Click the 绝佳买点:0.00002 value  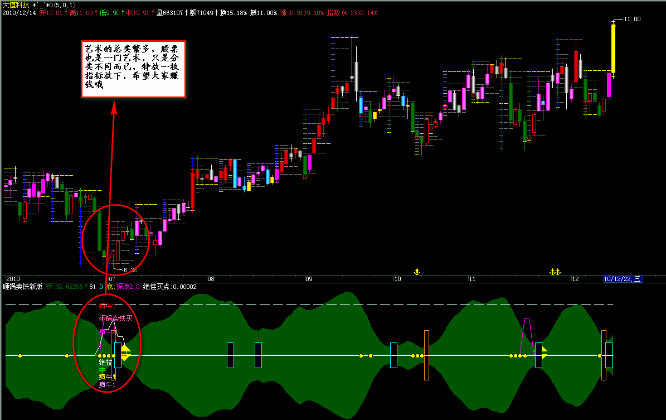click(169, 287)
